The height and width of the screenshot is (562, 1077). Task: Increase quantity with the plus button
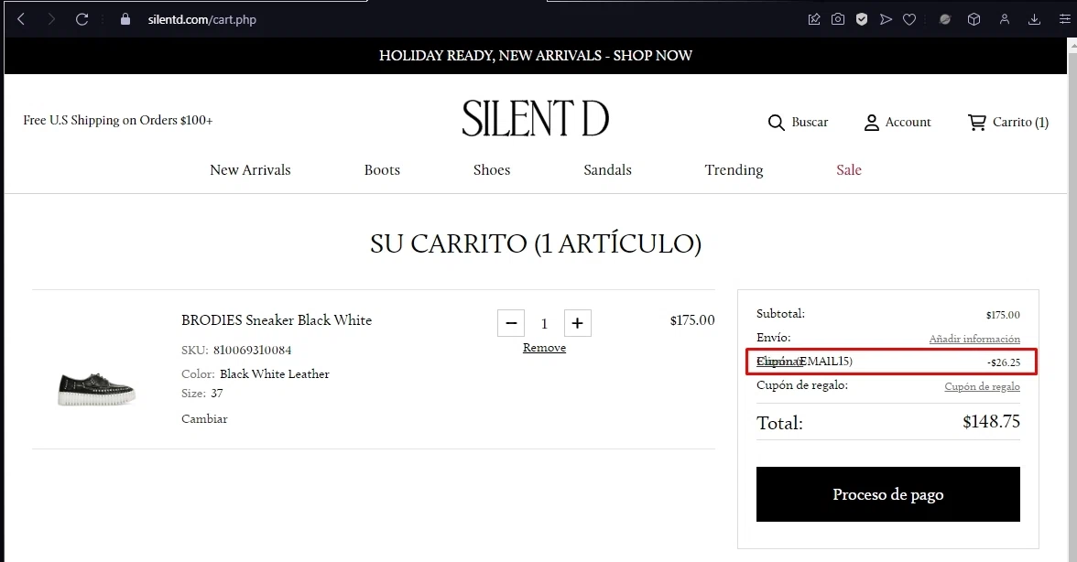coord(578,323)
